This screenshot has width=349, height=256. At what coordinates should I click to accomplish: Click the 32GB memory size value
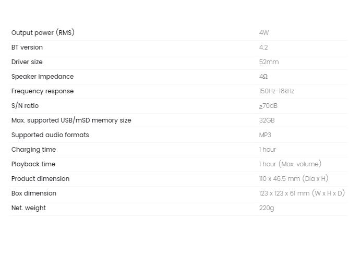point(267,120)
